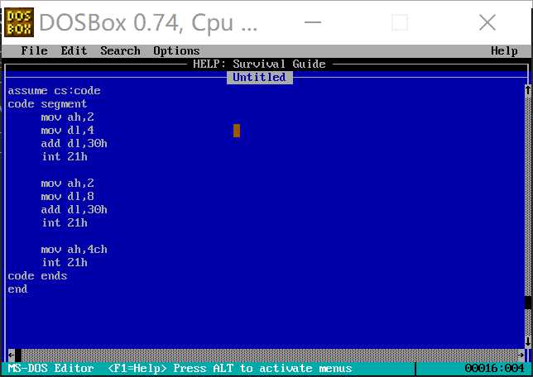Click the line 'code segment'
Viewport: 533px width, 377px height.
(48, 104)
